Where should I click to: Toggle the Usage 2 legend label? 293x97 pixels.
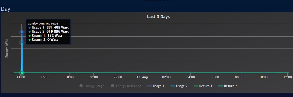tap(182, 86)
